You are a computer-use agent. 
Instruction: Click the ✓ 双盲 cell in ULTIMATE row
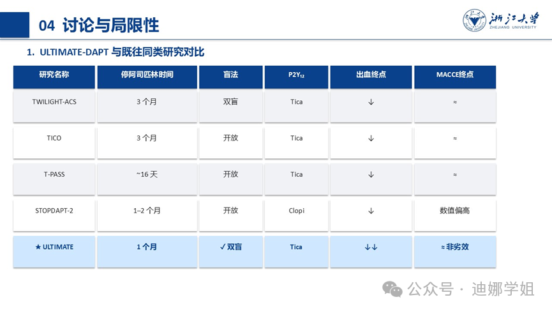(231, 252)
